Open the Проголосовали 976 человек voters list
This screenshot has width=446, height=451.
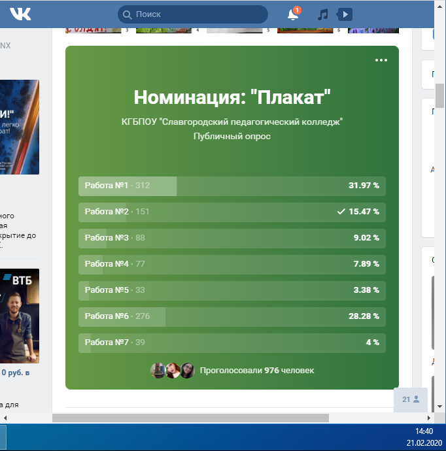coord(256,371)
